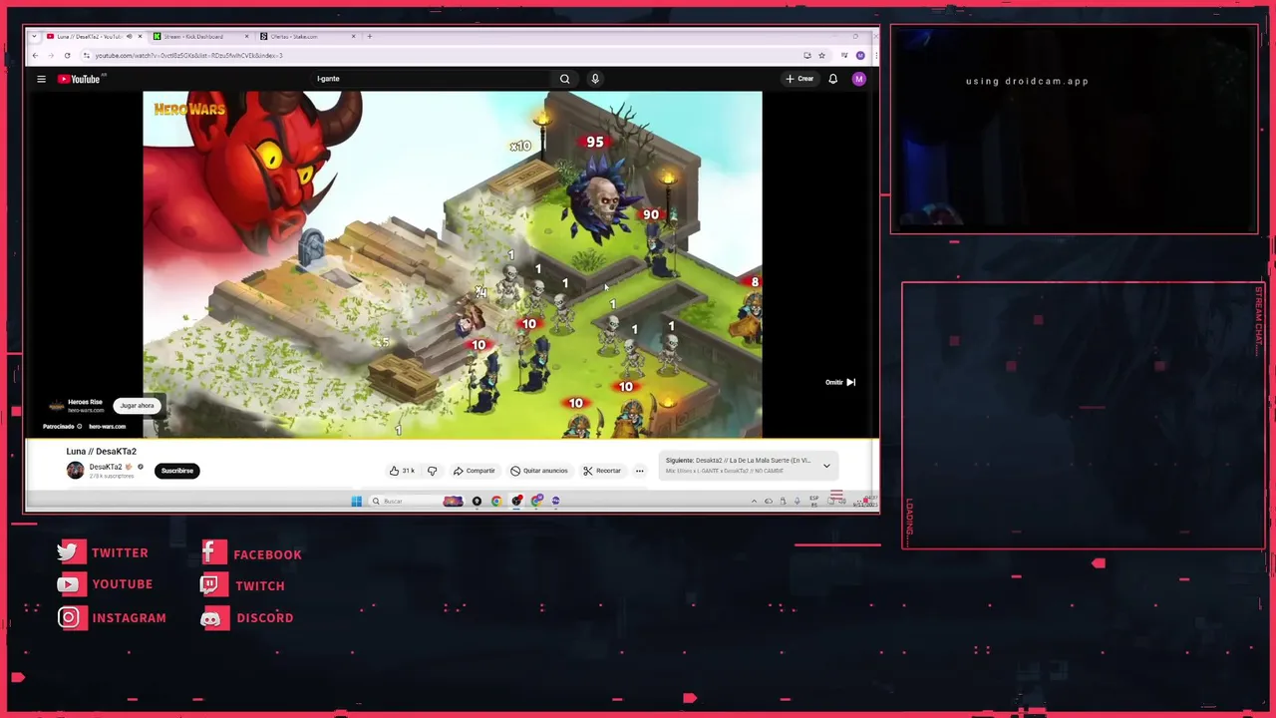Expand the Siguiente playlist panel chevron
This screenshot has width=1276, height=718.
click(x=826, y=466)
